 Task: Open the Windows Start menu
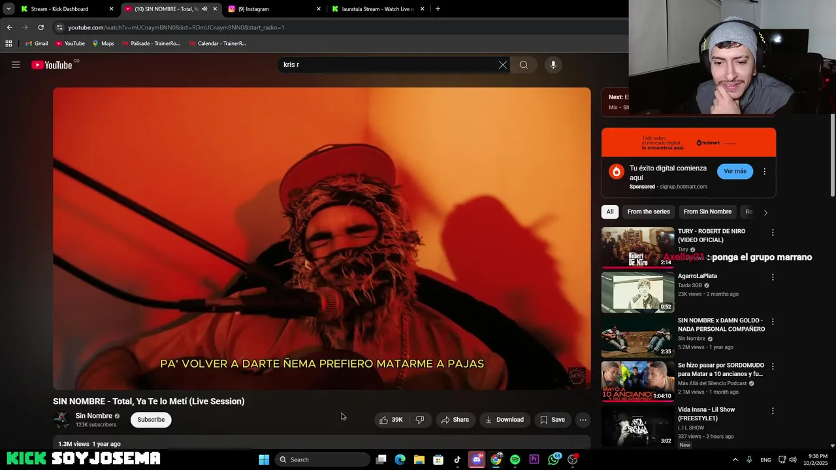point(264,460)
